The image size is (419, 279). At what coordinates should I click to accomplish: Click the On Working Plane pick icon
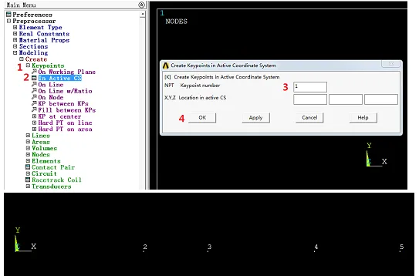click(34, 72)
